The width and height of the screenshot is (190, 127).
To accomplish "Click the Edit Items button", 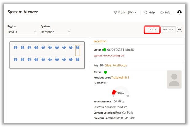I will pyautogui.click(x=168, y=29).
